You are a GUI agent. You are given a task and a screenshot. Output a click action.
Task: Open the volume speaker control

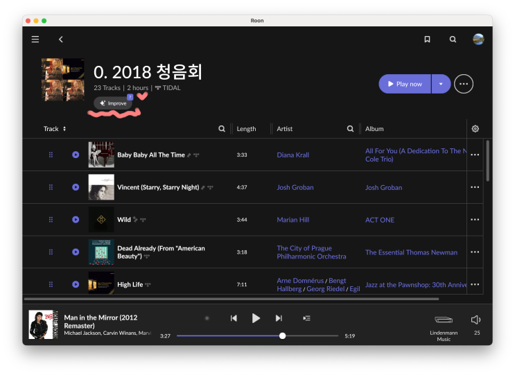476,320
